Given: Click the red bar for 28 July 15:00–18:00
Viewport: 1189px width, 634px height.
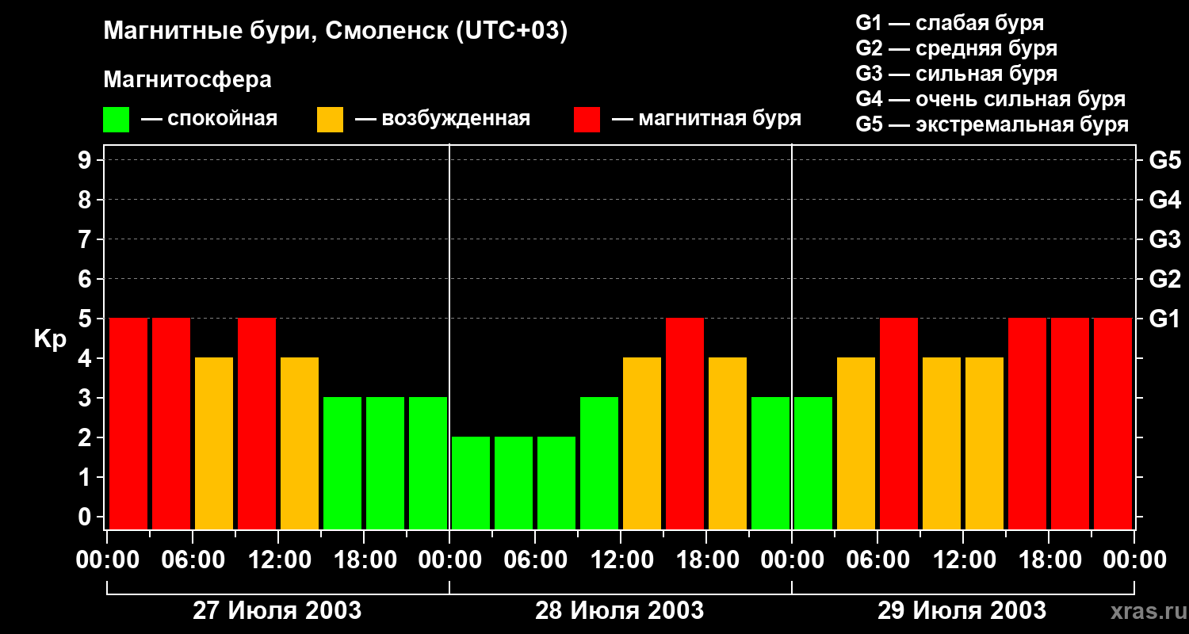Looking at the screenshot, I should [x=685, y=423].
